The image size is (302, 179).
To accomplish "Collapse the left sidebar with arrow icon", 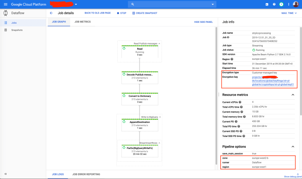I will (x=6, y=174).
